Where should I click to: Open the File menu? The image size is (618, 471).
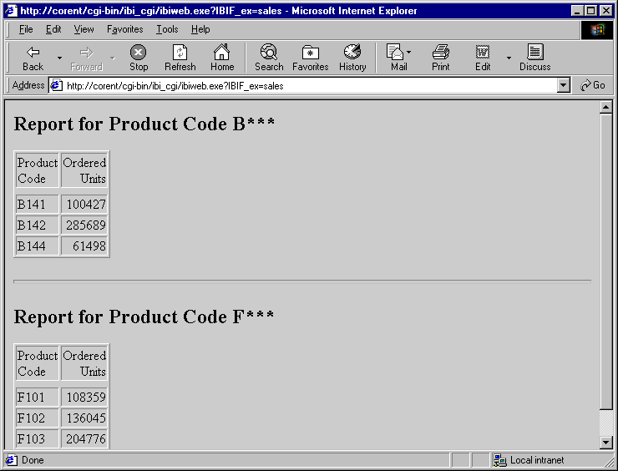pyautogui.click(x=26, y=29)
